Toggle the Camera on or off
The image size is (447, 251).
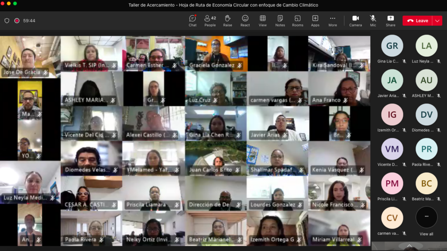(355, 20)
